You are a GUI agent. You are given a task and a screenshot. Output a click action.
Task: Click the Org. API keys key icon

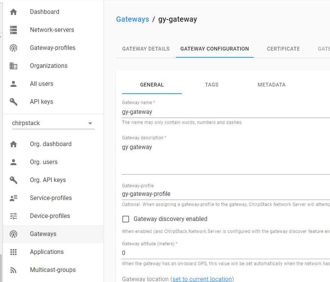[x=13, y=180]
